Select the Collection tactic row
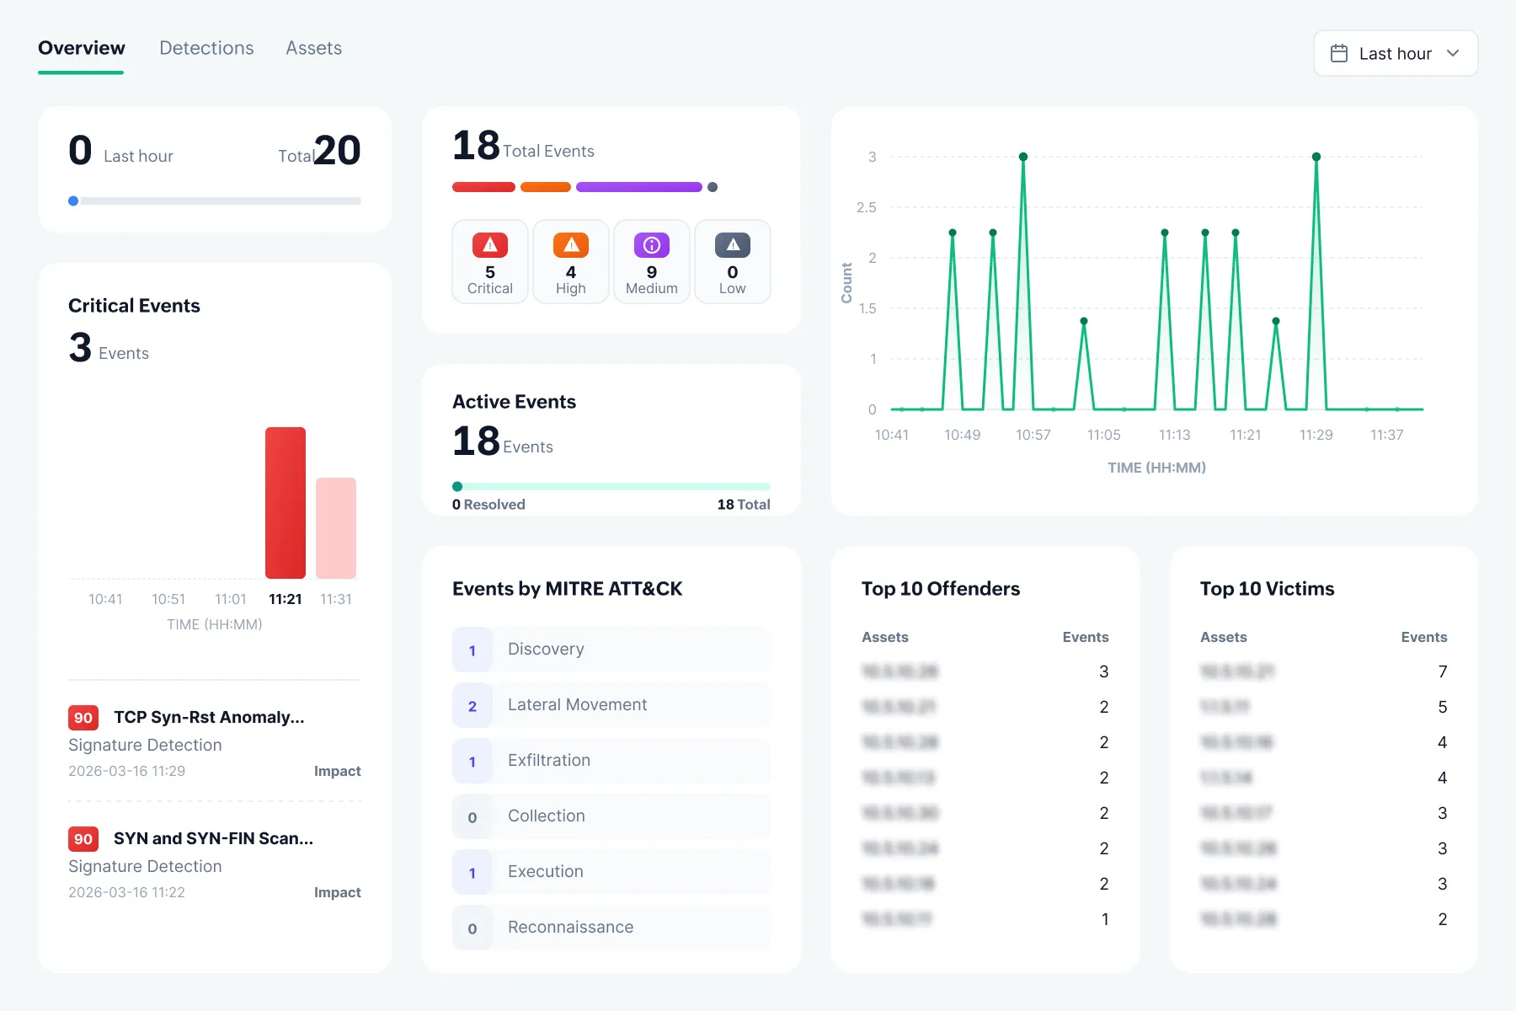The width and height of the screenshot is (1516, 1011). 611,816
